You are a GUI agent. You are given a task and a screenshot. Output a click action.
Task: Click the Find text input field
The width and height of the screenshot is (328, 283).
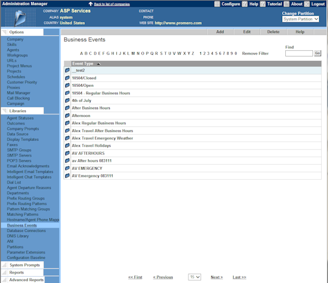tap(299, 53)
